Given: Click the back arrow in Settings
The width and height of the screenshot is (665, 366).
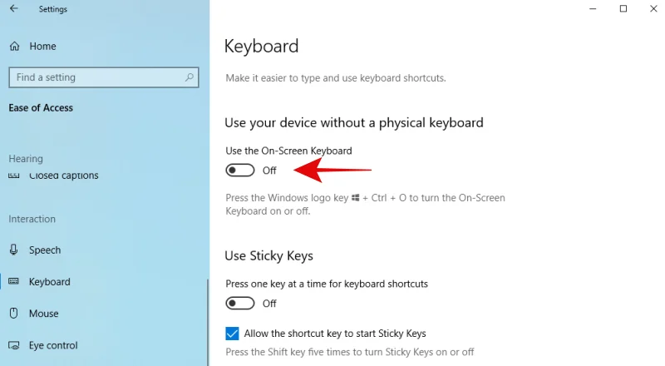Looking at the screenshot, I should click(13, 9).
